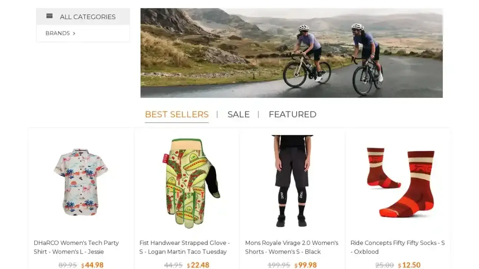Click the hamburger icon beside ALL CATEGORIES
The height and width of the screenshot is (269, 479).
click(49, 16)
